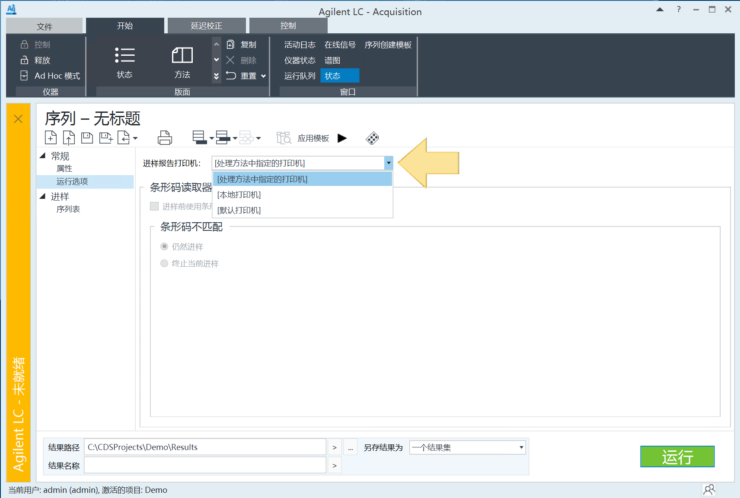The width and height of the screenshot is (740, 498).
Task: Open 运行队列 window
Action: (x=300, y=76)
